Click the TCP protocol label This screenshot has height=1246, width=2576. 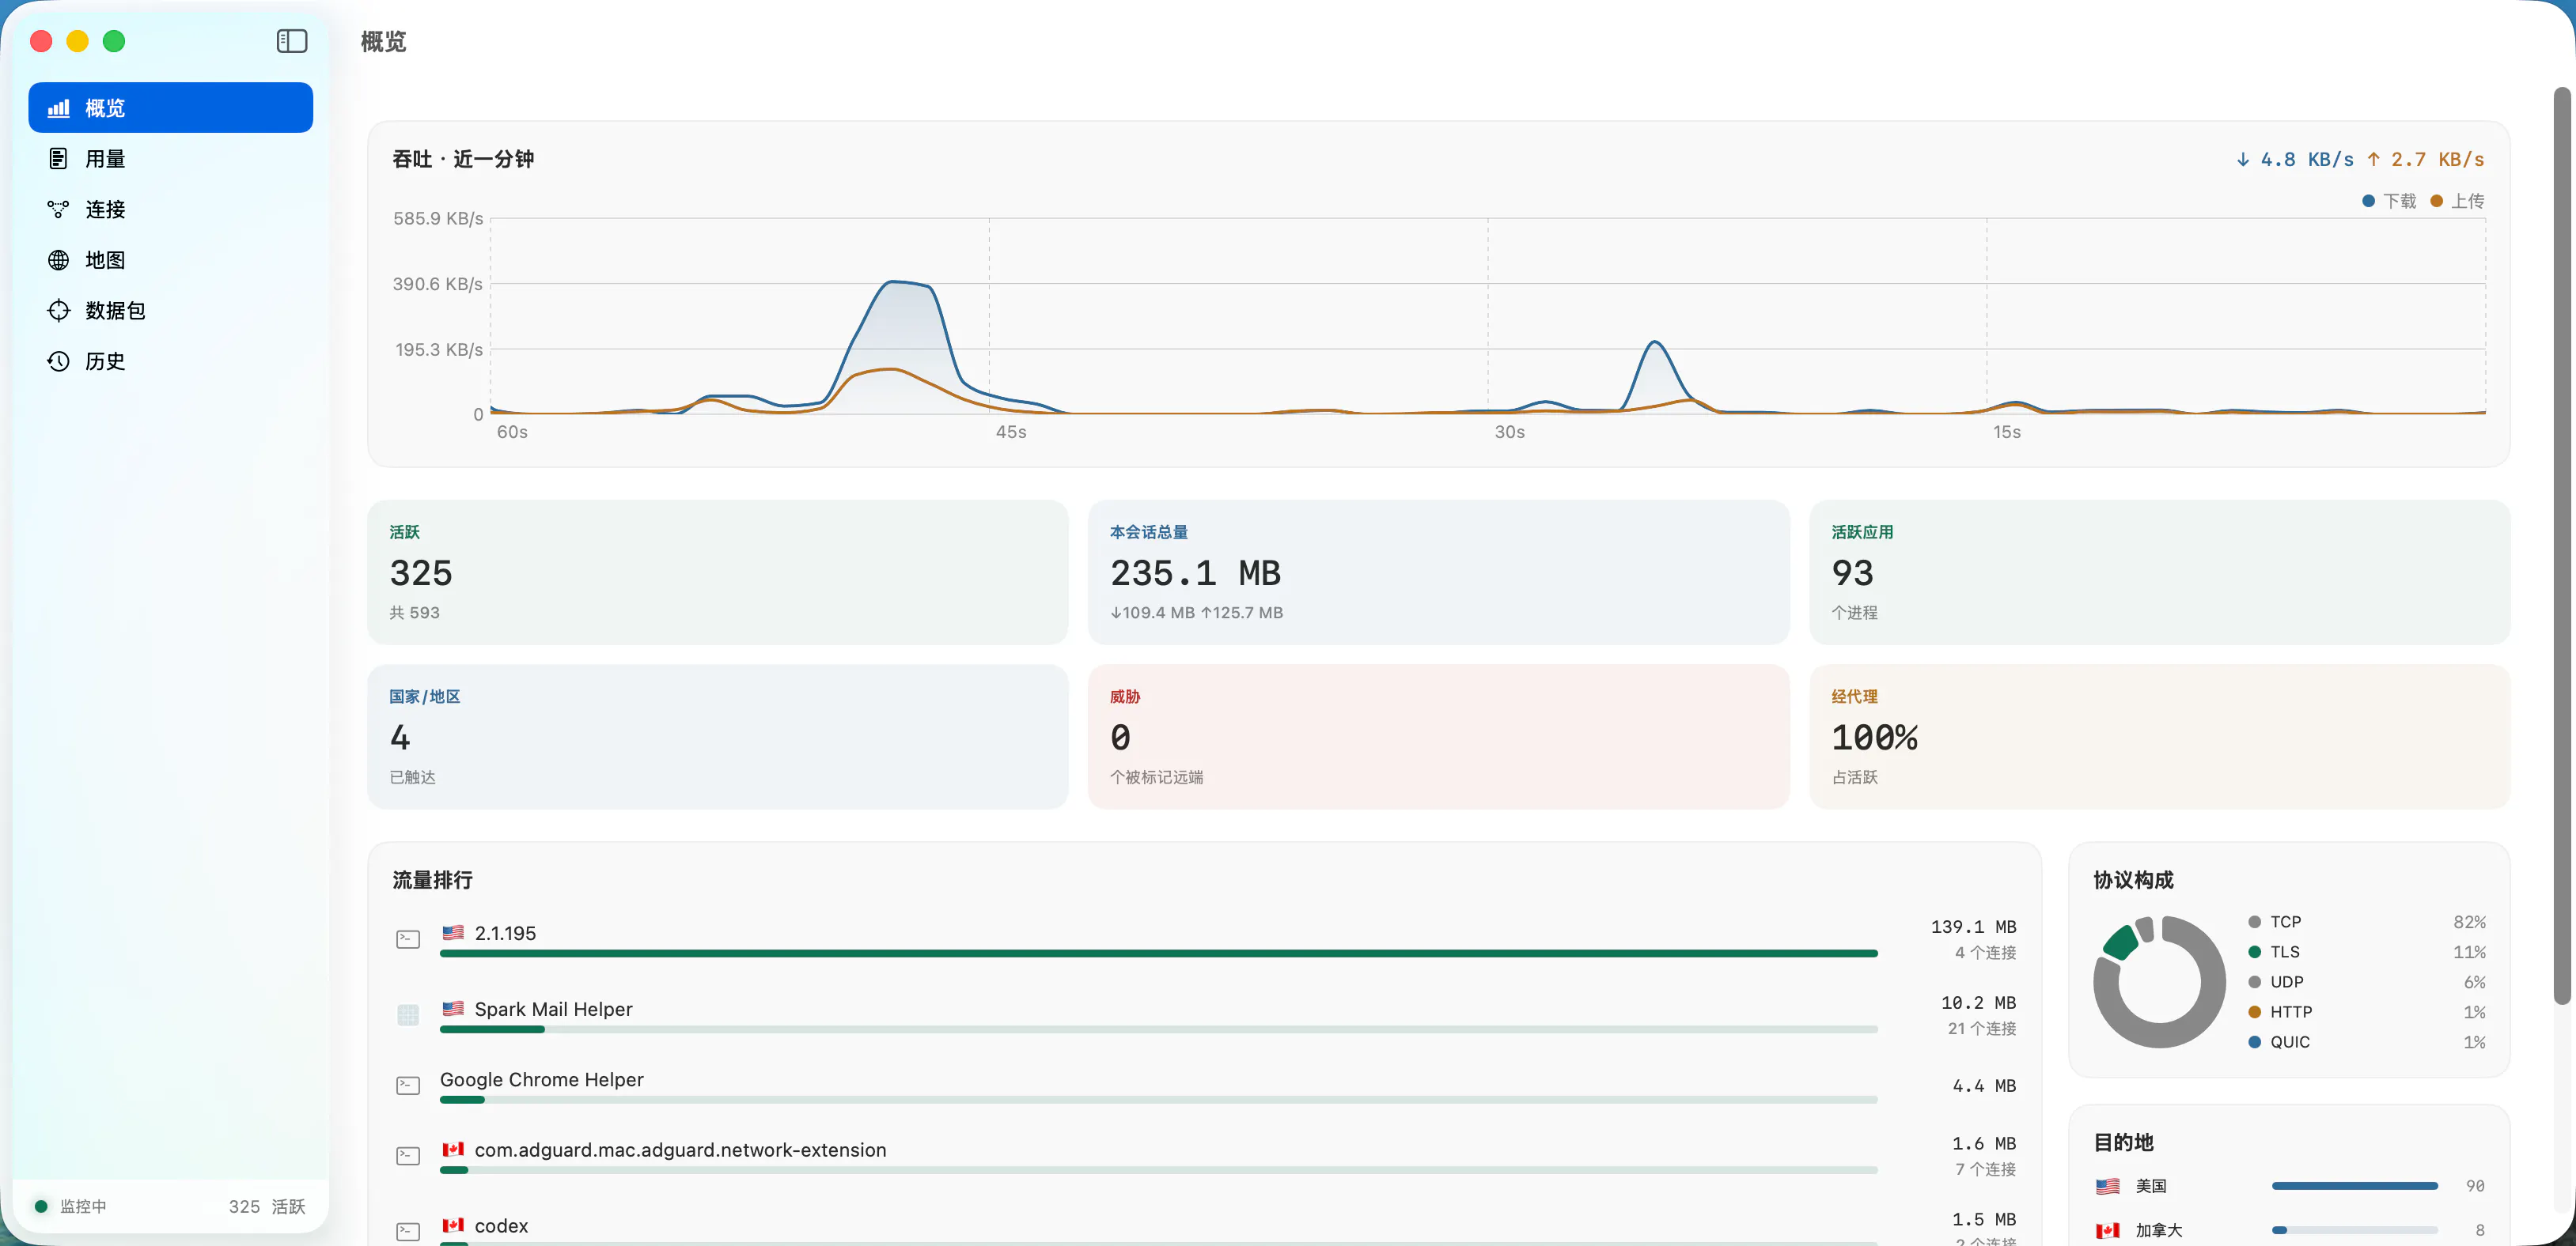tap(2285, 923)
